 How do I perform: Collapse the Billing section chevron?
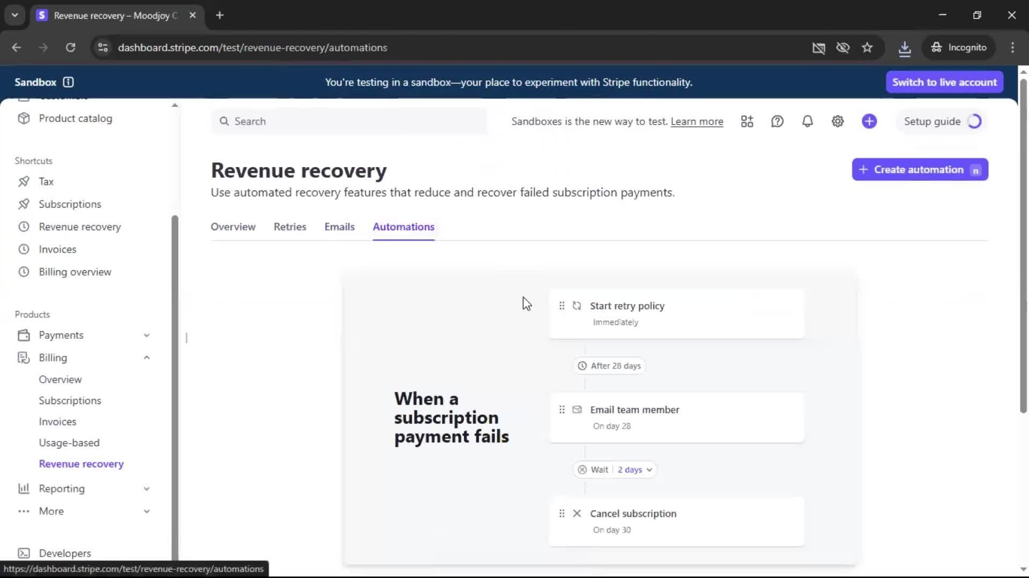[147, 358]
